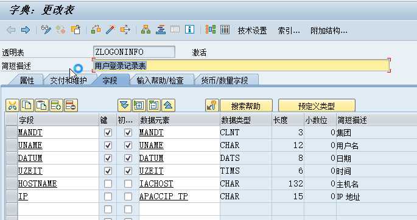Open the blue info documentation icon
The image size is (417, 220).
[189, 30]
